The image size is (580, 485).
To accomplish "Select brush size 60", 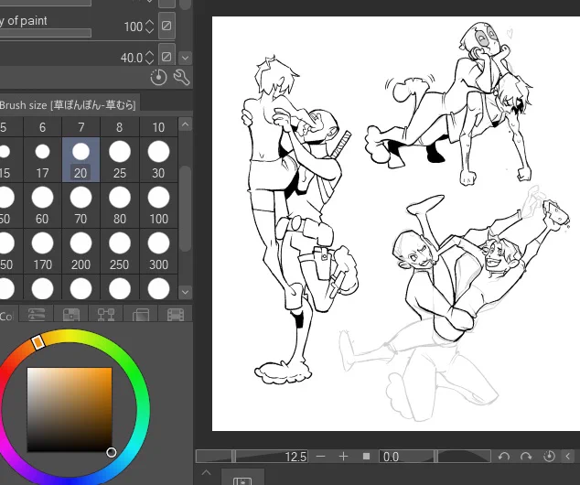I will [42, 205].
